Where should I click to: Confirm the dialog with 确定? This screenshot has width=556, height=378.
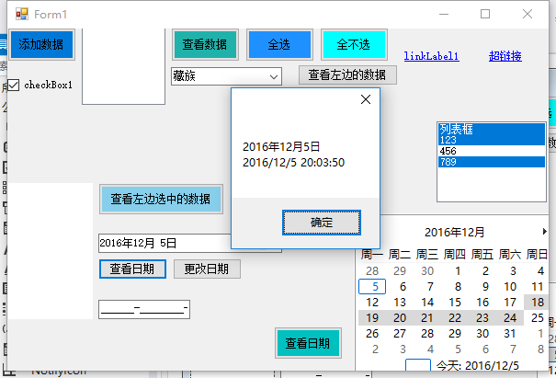[x=322, y=223]
